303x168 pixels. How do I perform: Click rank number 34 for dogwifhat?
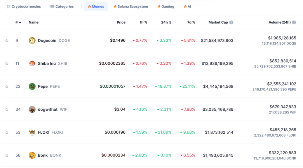coord(18,109)
